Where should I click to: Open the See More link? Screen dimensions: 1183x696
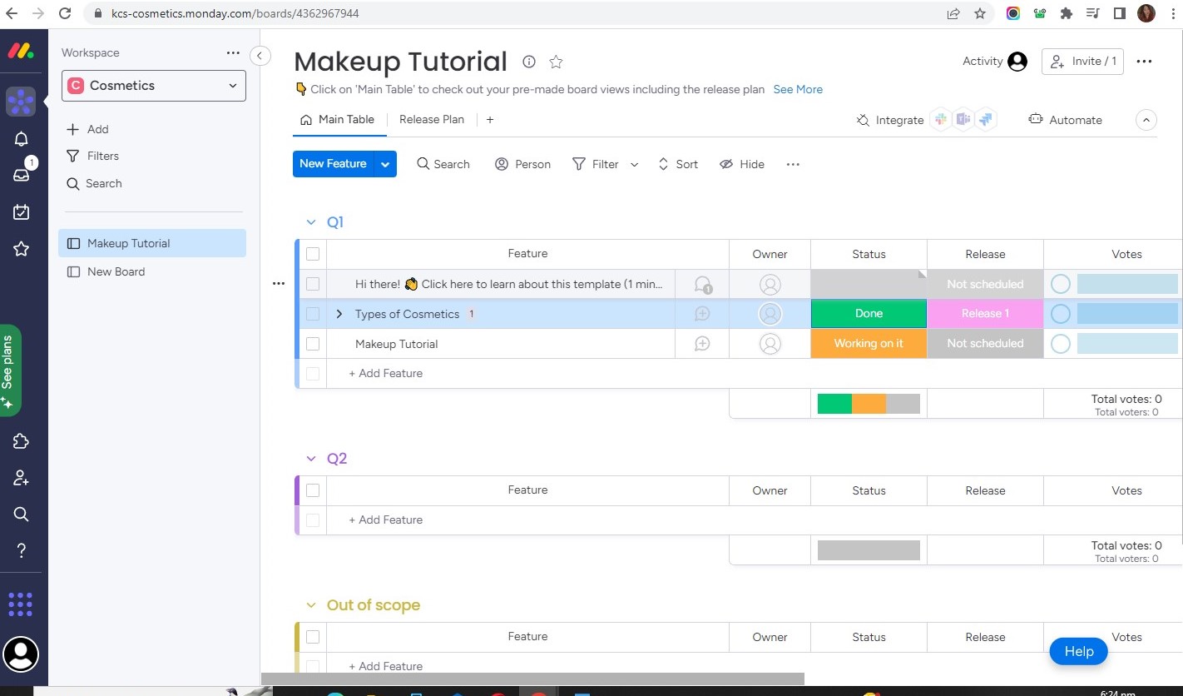tap(798, 89)
